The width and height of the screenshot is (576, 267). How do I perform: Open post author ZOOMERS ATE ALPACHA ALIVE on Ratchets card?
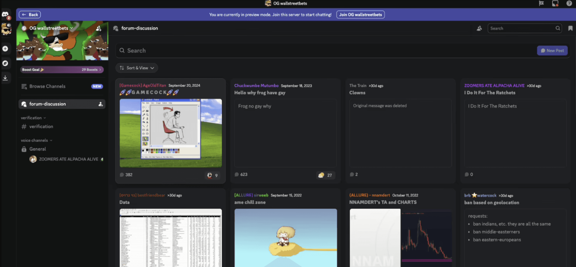pos(494,86)
